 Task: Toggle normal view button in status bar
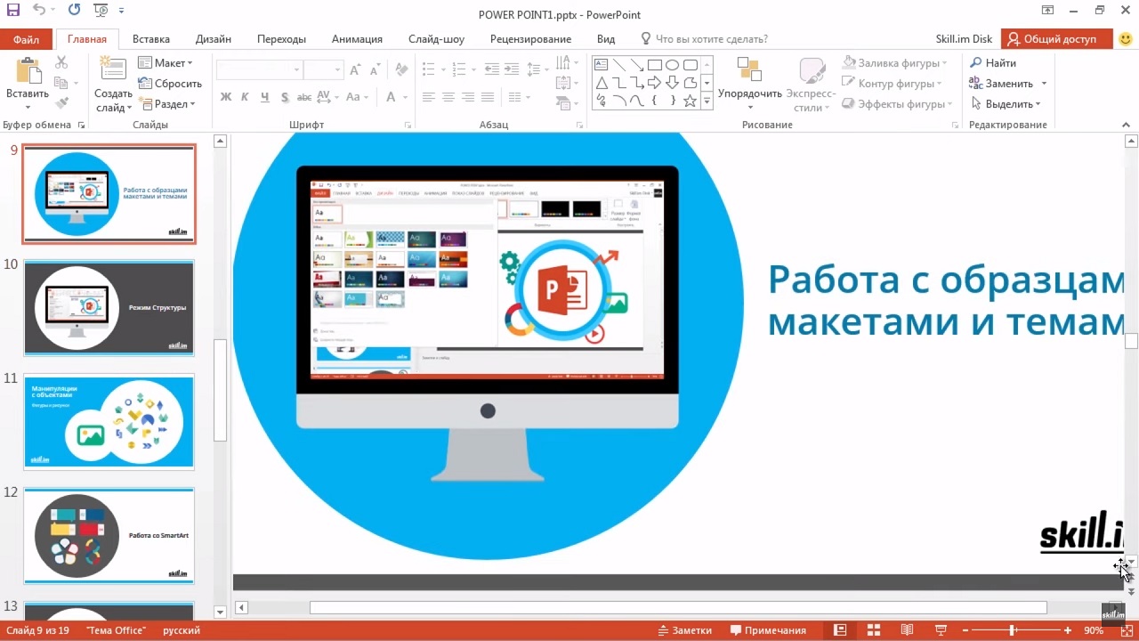(x=840, y=630)
